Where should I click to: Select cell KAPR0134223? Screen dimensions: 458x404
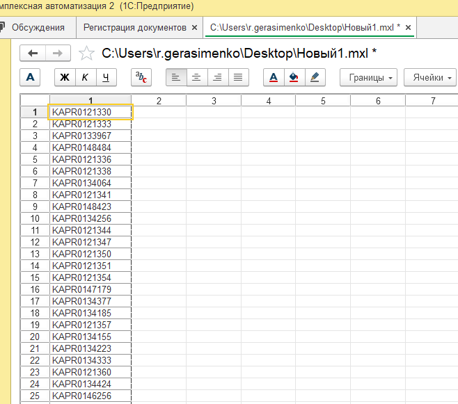pyautogui.click(x=90, y=348)
